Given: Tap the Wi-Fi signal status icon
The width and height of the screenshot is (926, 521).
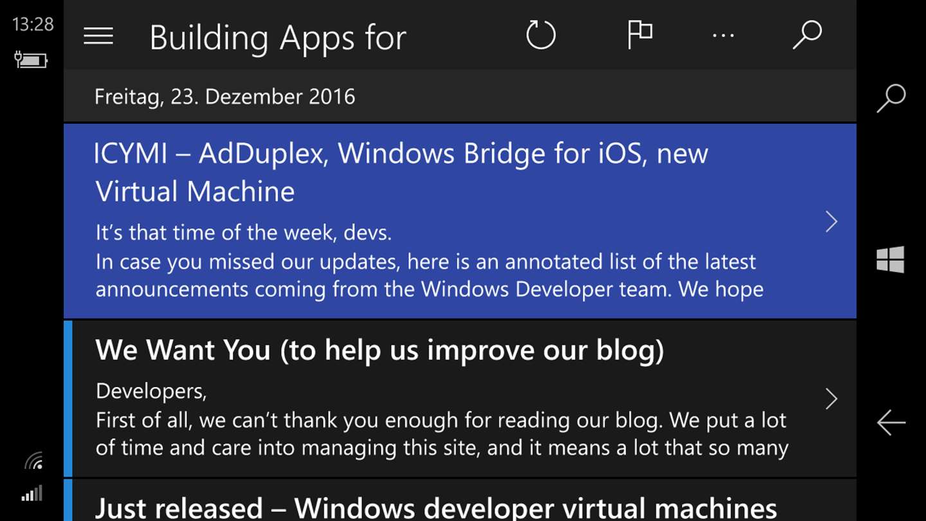Looking at the screenshot, I should tap(33, 461).
